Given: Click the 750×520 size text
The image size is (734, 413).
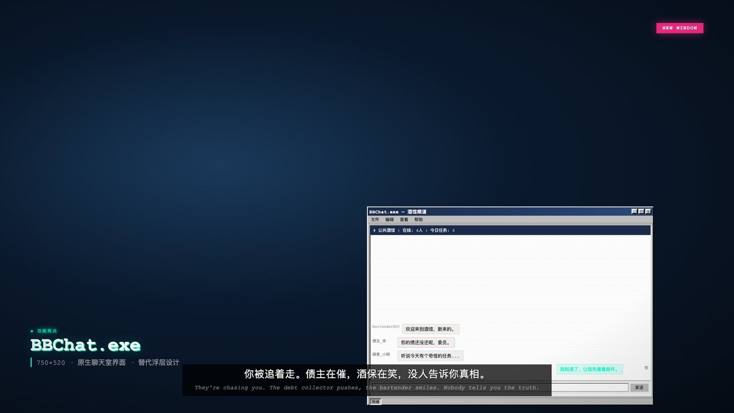Looking at the screenshot, I should tap(51, 363).
